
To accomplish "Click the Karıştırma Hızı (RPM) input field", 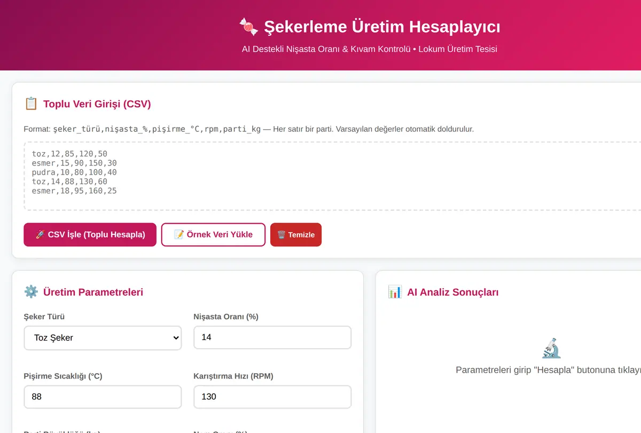I will (272, 397).
